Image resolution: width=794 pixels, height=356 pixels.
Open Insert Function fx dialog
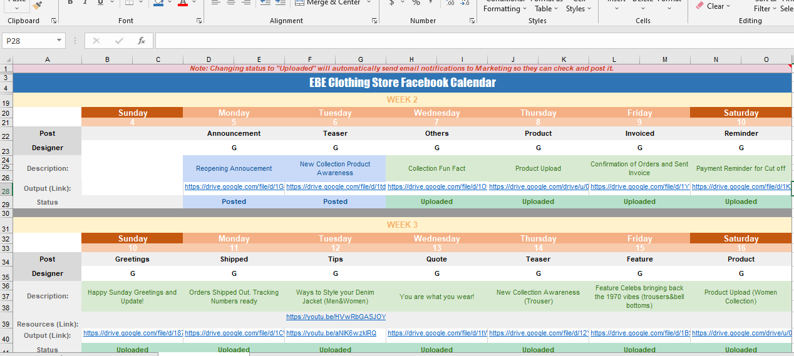click(142, 41)
